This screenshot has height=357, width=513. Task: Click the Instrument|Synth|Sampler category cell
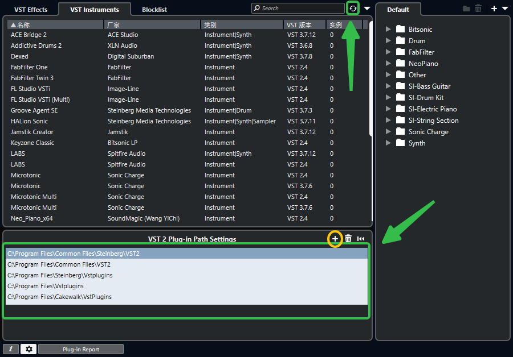coord(240,121)
